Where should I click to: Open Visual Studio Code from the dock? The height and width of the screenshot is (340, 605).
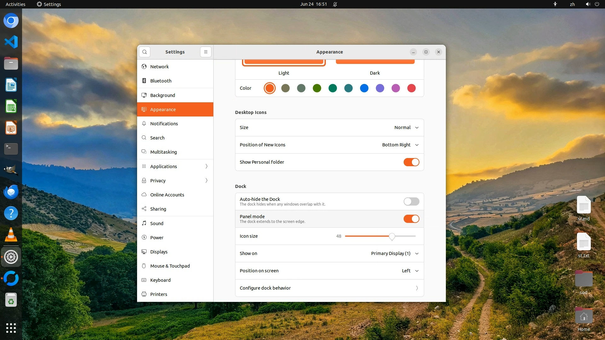pos(11,42)
